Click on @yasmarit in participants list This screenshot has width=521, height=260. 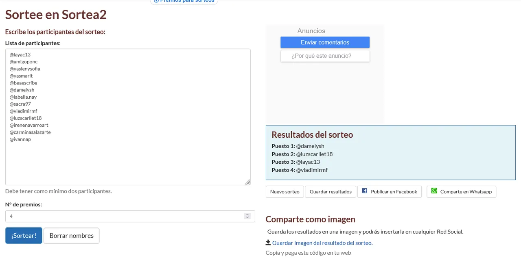[21, 76]
